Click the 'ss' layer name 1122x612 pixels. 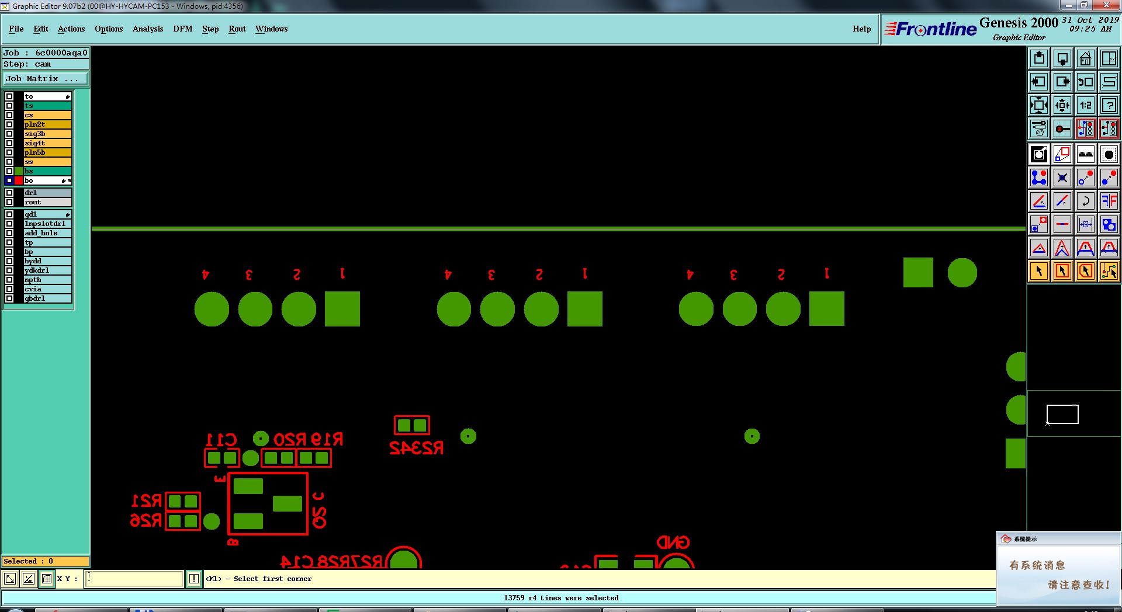coord(47,162)
